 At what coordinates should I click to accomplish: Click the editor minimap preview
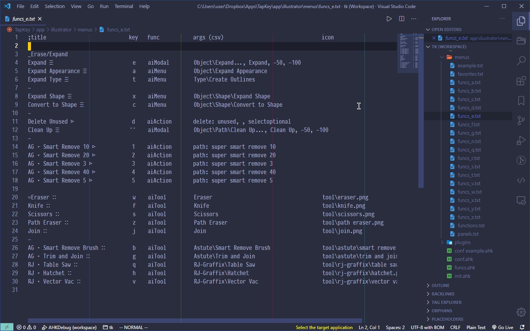[407, 54]
